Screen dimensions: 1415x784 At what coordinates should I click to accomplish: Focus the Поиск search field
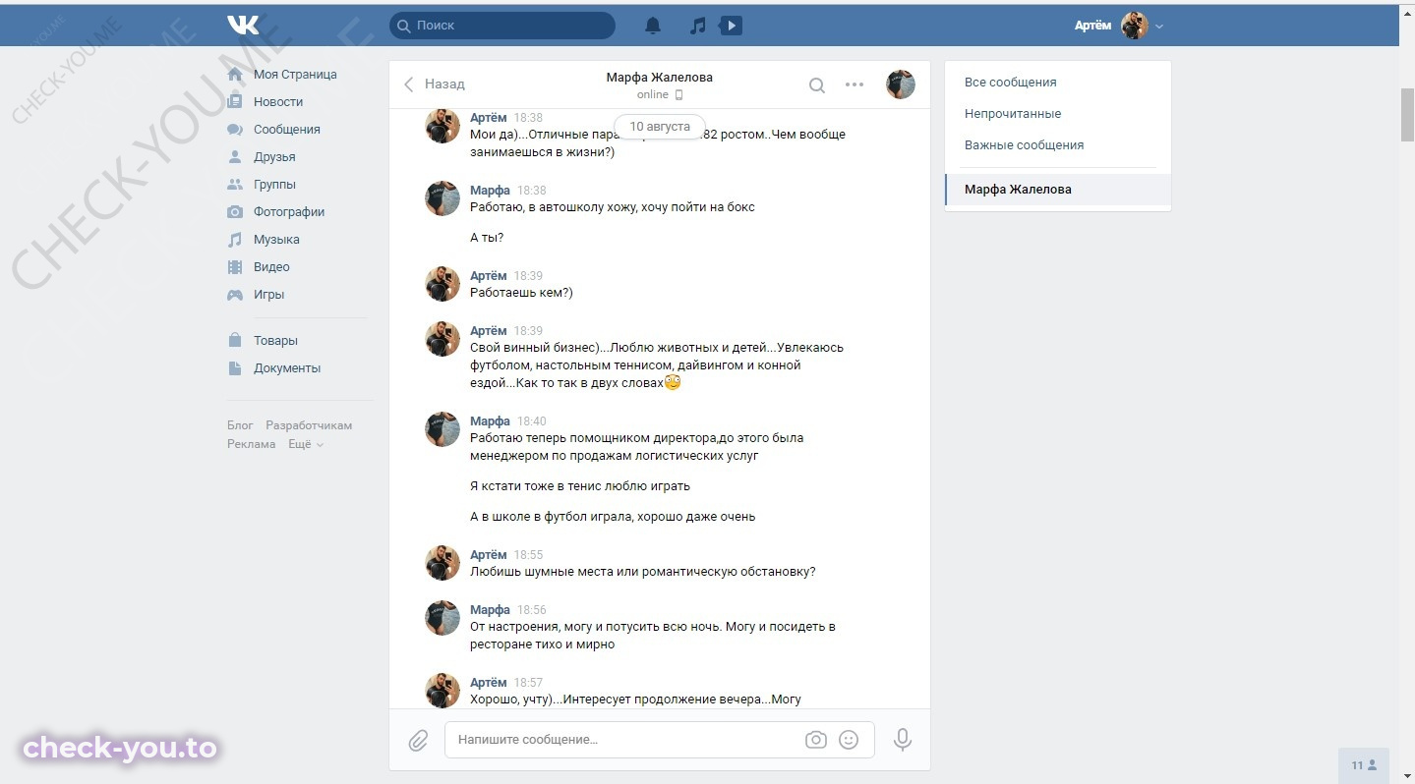click(x=502, y=26)
